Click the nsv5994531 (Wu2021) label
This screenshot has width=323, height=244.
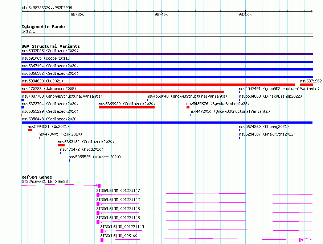click(48, 127)
